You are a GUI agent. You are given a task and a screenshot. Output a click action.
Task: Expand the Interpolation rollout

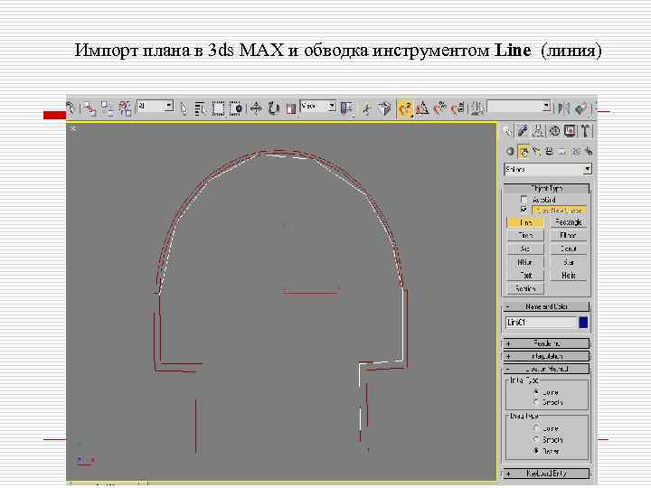(546, 356)
